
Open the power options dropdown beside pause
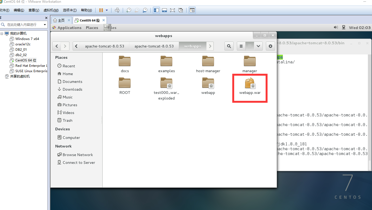(x=107, y=10)
